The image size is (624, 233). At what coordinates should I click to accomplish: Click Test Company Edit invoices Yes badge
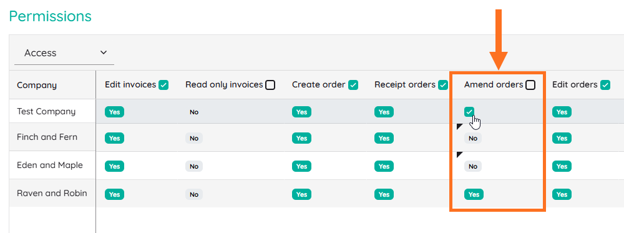pyautogui.click(x=115, y=112)
